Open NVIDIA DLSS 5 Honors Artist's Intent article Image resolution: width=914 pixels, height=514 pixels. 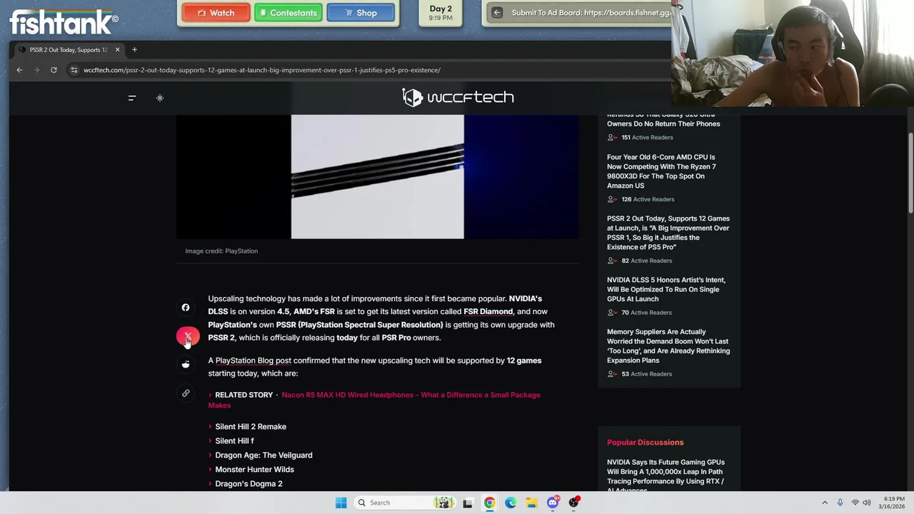666,289
